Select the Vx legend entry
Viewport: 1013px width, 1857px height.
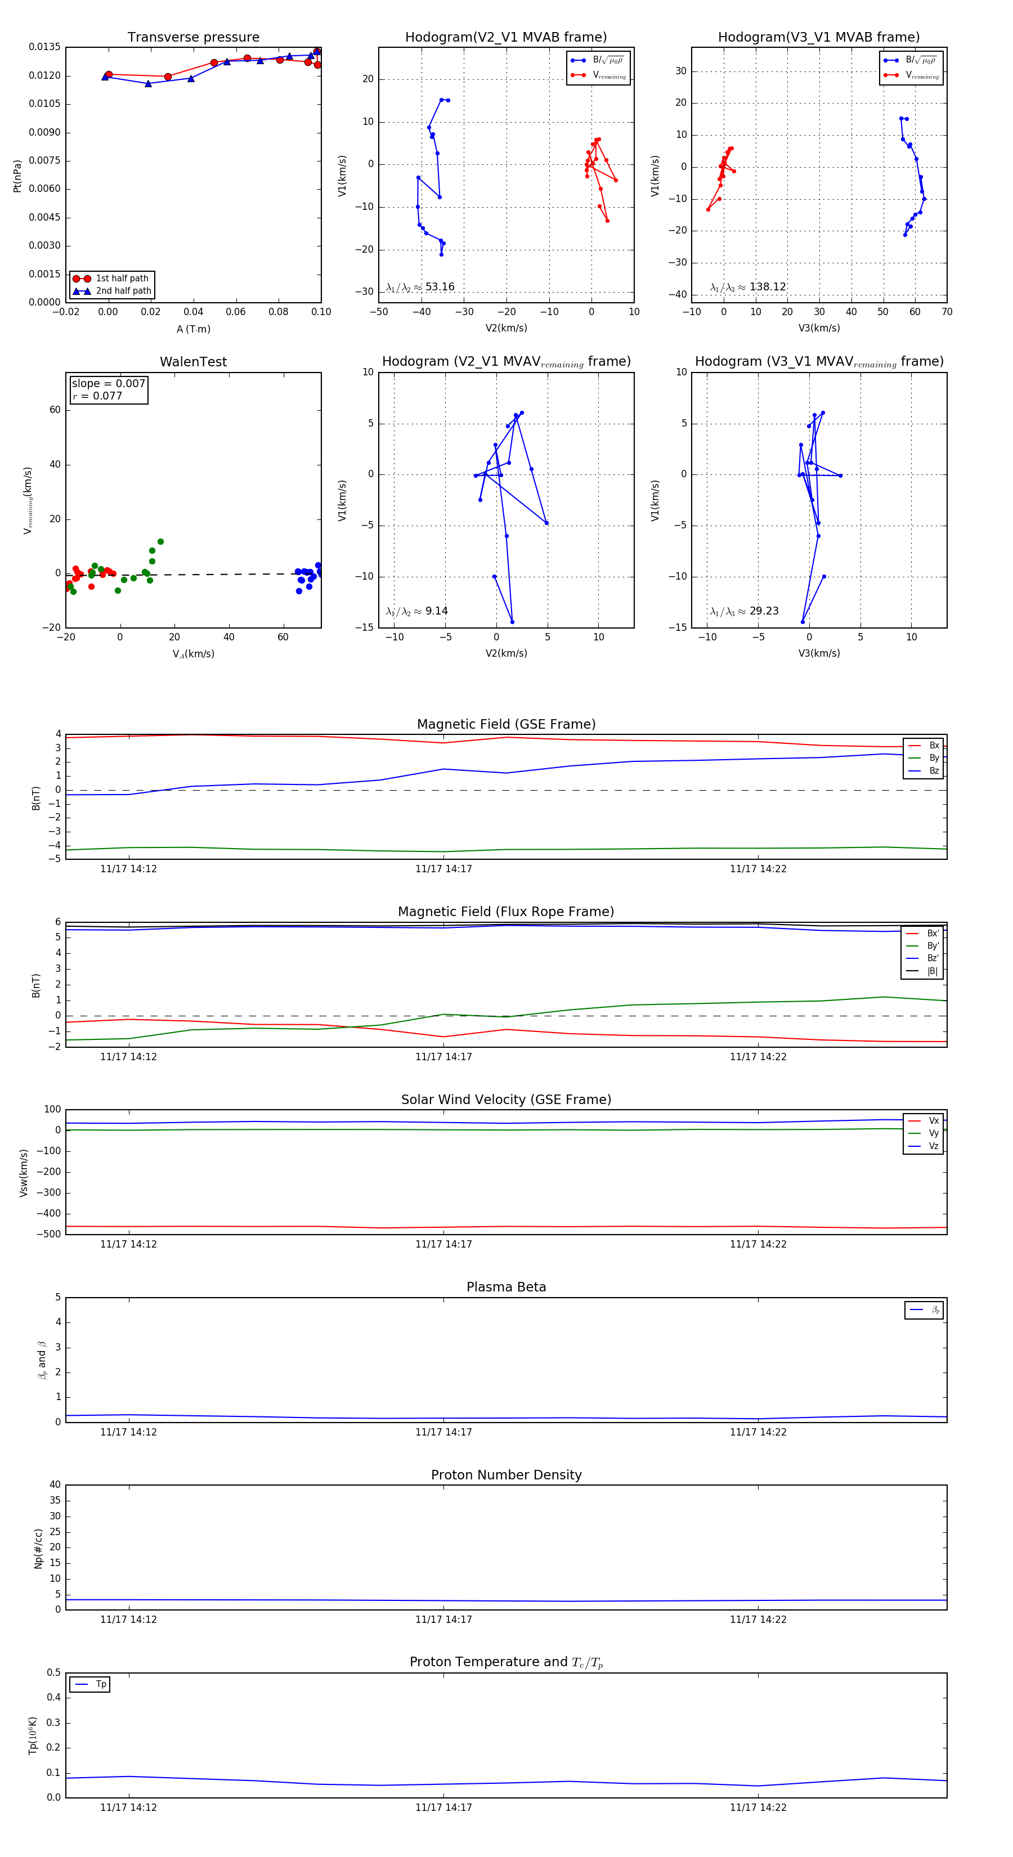coord(924,1121)
